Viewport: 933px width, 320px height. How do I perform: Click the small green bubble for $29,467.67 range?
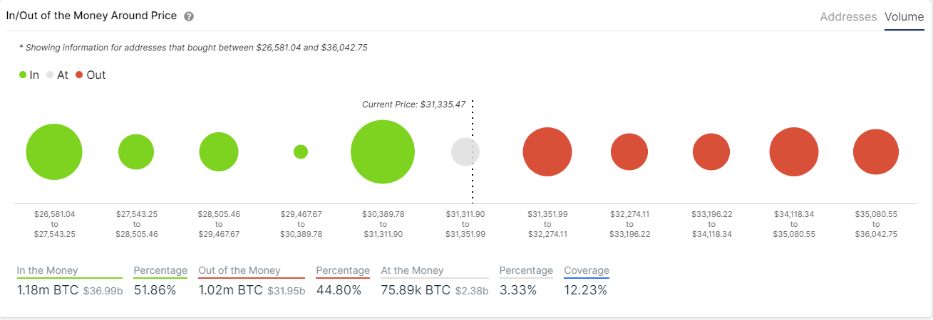[x=301, y=151]
